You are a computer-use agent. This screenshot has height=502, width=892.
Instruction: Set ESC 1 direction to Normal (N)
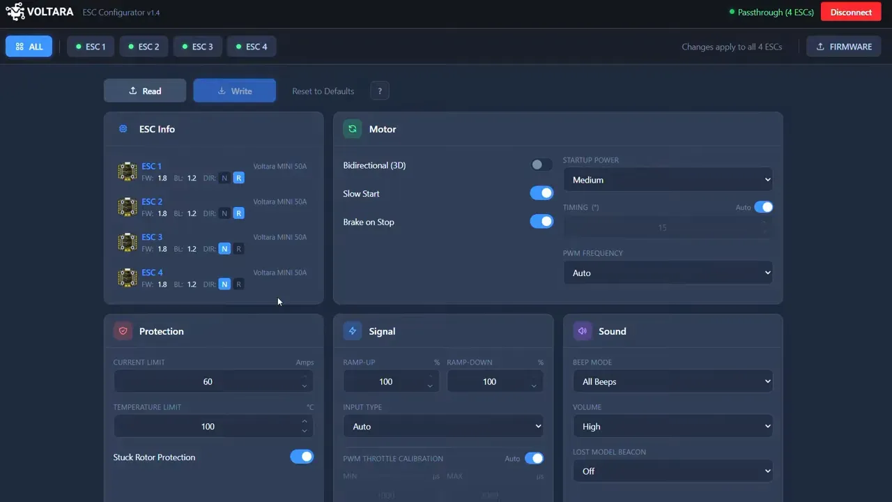[224, 178]
